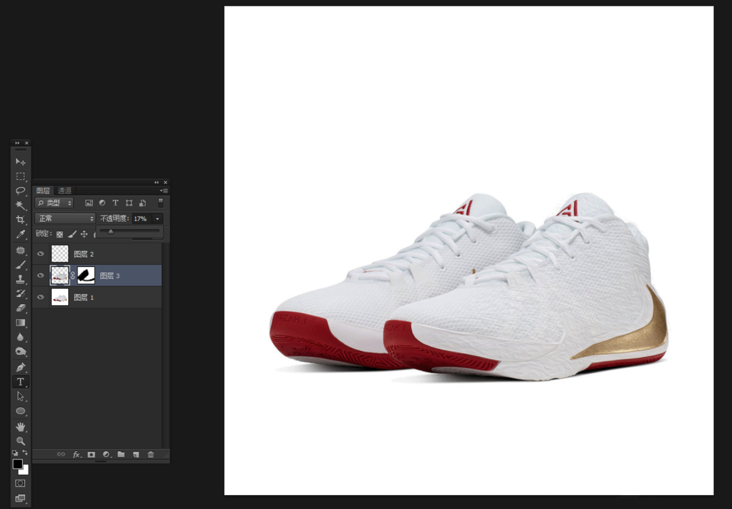The width and height of the screenshot is (732, 509).
Task: Click the opacity slider handle
Action: [111, 231]
